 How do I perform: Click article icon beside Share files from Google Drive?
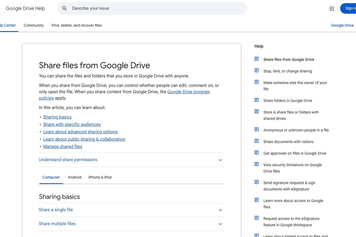click(257, 59)
